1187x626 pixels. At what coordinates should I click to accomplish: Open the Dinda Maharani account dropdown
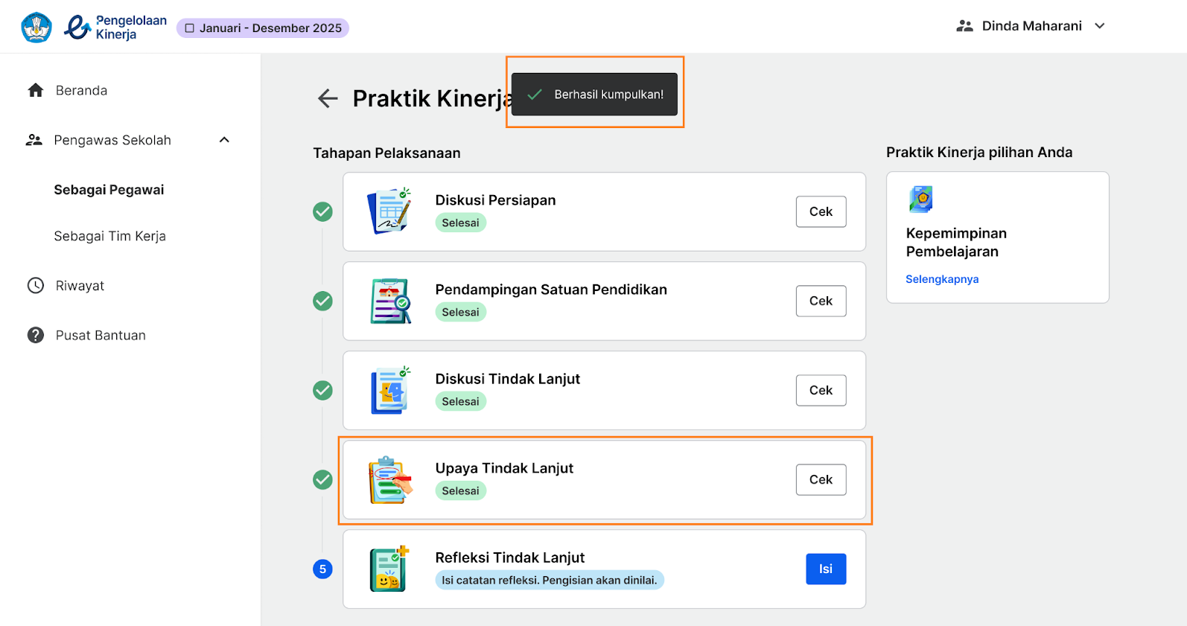pos(1099,26)
